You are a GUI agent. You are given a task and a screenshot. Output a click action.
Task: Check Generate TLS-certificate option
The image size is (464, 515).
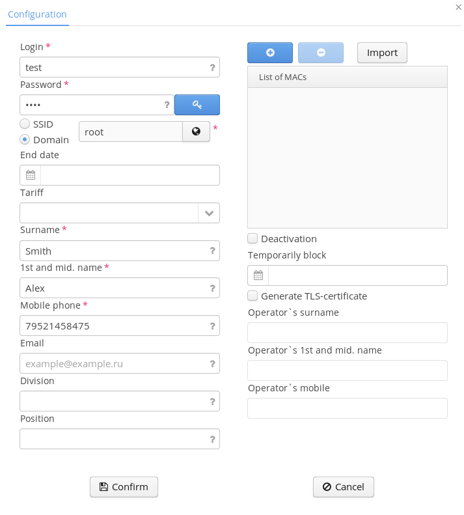pos(252,296)
